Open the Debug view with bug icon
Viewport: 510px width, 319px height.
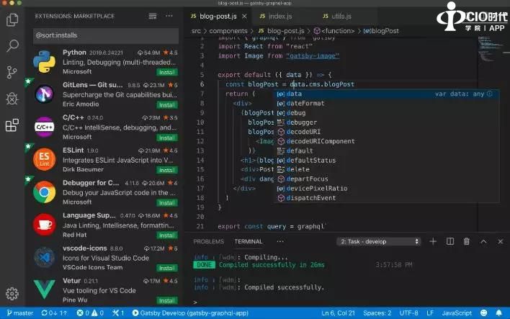pyautogui.click(x=12, y=99)
